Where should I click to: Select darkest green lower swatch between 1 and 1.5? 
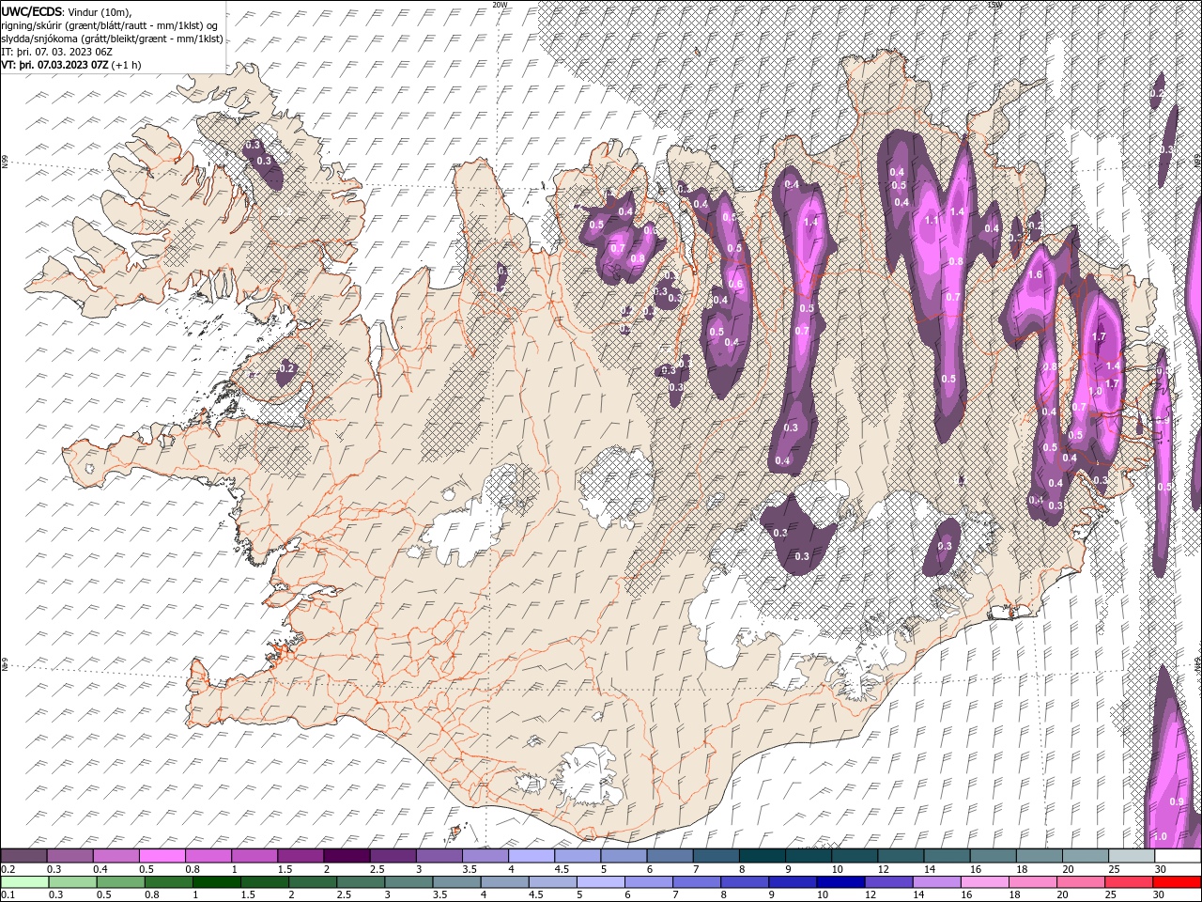(216, 881)
